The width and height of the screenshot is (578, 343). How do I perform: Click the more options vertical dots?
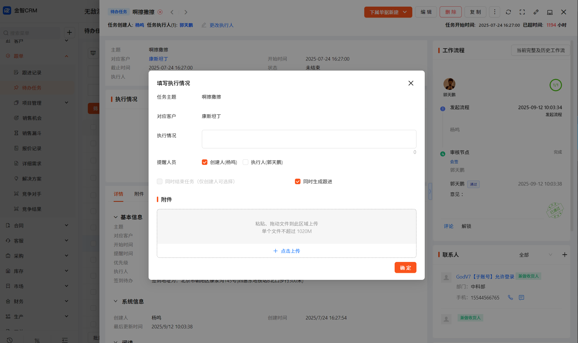click(495, 12)
